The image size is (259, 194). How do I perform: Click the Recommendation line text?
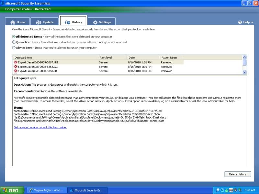pos(48,91)
